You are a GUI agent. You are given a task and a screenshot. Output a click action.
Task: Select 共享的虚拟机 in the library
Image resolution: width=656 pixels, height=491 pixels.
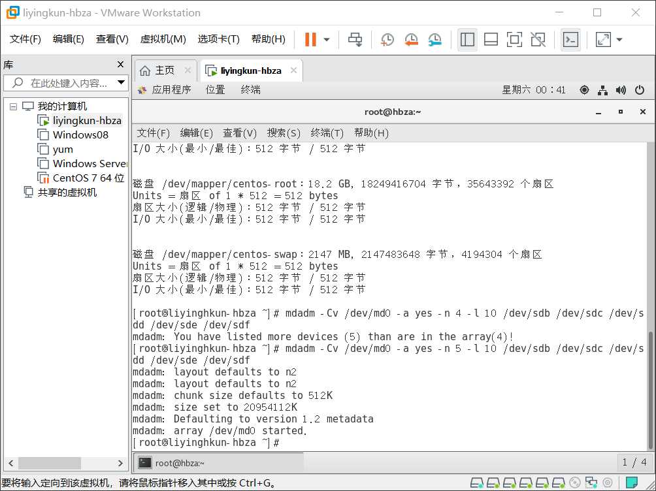[61, 193]
